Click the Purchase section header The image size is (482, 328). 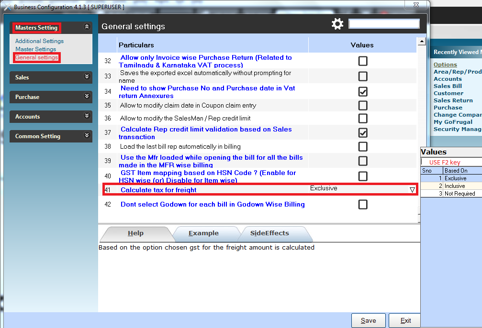(x=51, y=97)
